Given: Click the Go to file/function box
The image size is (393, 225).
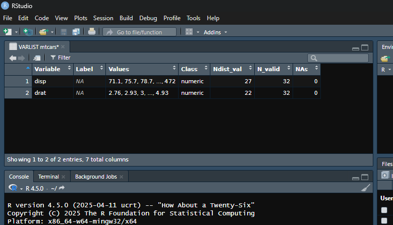Looking at the screenshot, I should 140,32.
